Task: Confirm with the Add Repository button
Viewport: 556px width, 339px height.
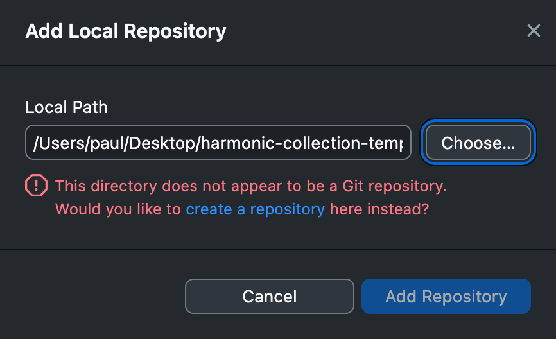Action: [x=446, y=297]
